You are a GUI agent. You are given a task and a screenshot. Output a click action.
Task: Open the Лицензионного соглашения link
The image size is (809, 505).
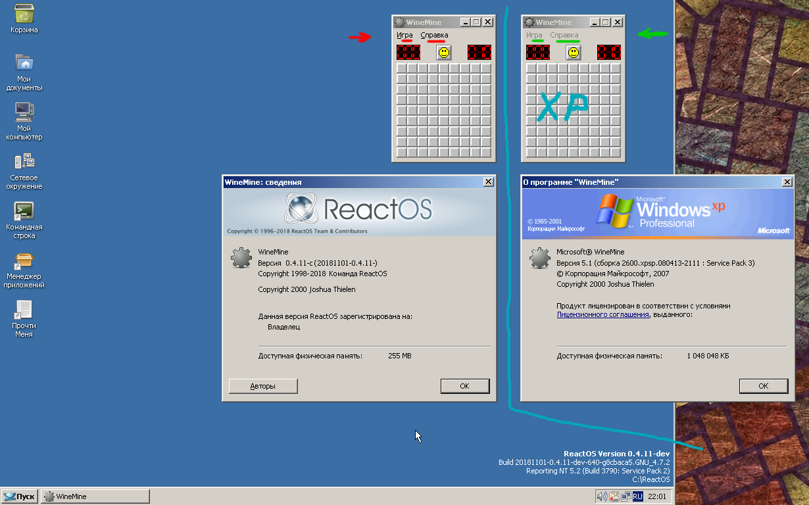click(603, 315)
